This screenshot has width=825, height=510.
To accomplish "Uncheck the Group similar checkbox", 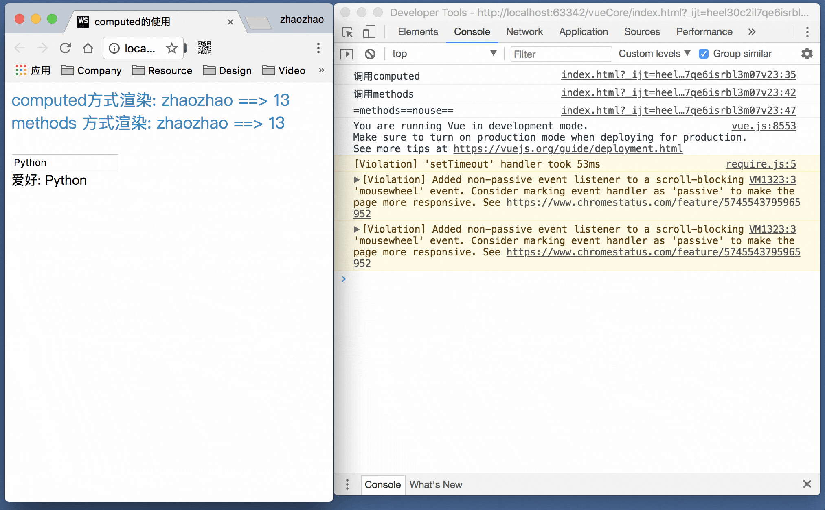I will pyautogui.click(x=704, y=54).
